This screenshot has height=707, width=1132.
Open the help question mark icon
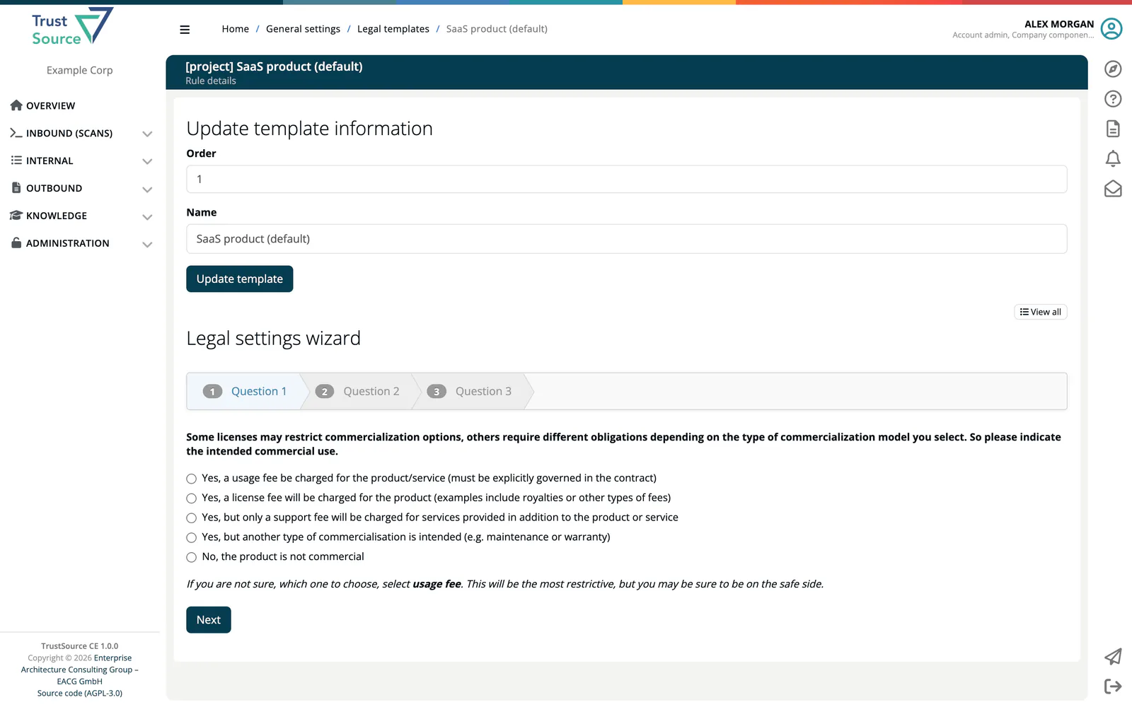click(x=1113, y=99)
